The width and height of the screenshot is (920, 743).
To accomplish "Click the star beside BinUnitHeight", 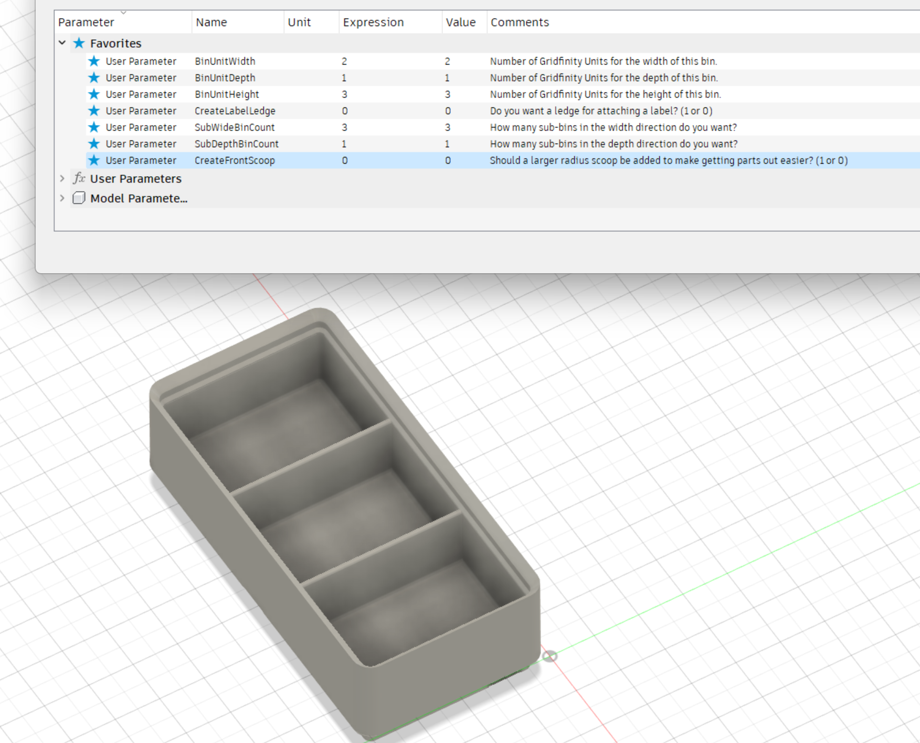I will coord(93,94).
